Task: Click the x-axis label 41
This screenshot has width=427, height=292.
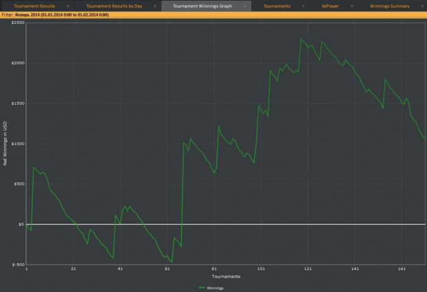Action: point(120,269)
